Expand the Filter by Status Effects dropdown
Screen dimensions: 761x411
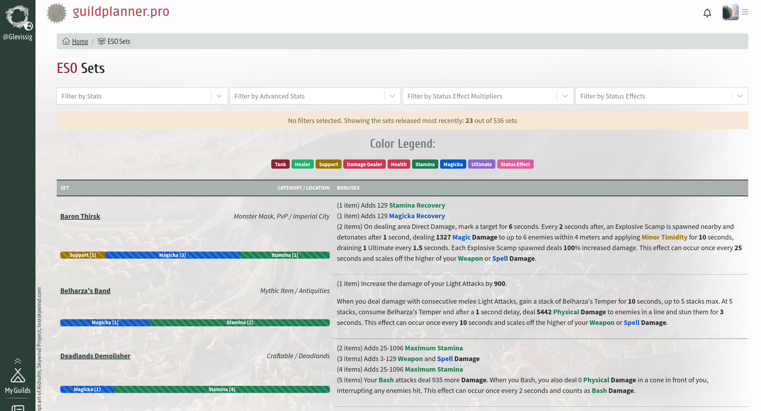point(740,96)
